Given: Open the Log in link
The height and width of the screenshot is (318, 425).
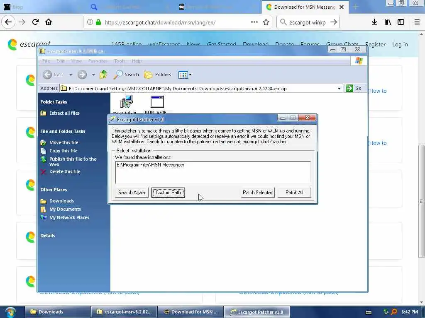Looking at the screenshot, I should click(400, 44).
